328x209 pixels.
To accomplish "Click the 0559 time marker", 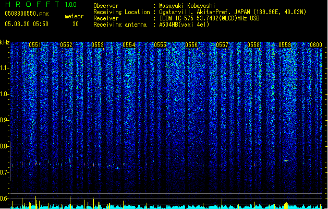I will (x=285, y=45).
